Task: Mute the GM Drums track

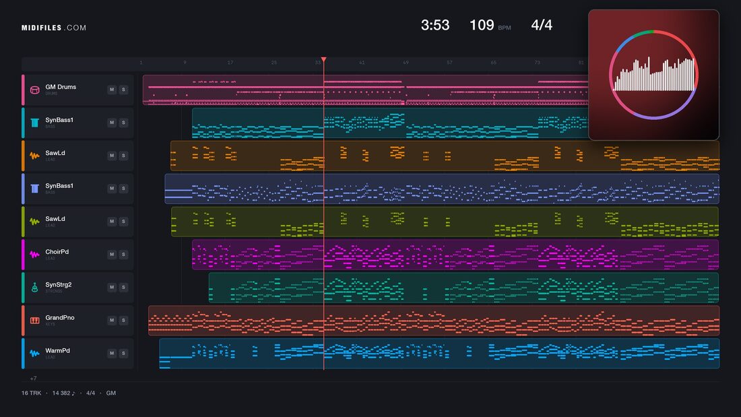Action: point(112,90)
